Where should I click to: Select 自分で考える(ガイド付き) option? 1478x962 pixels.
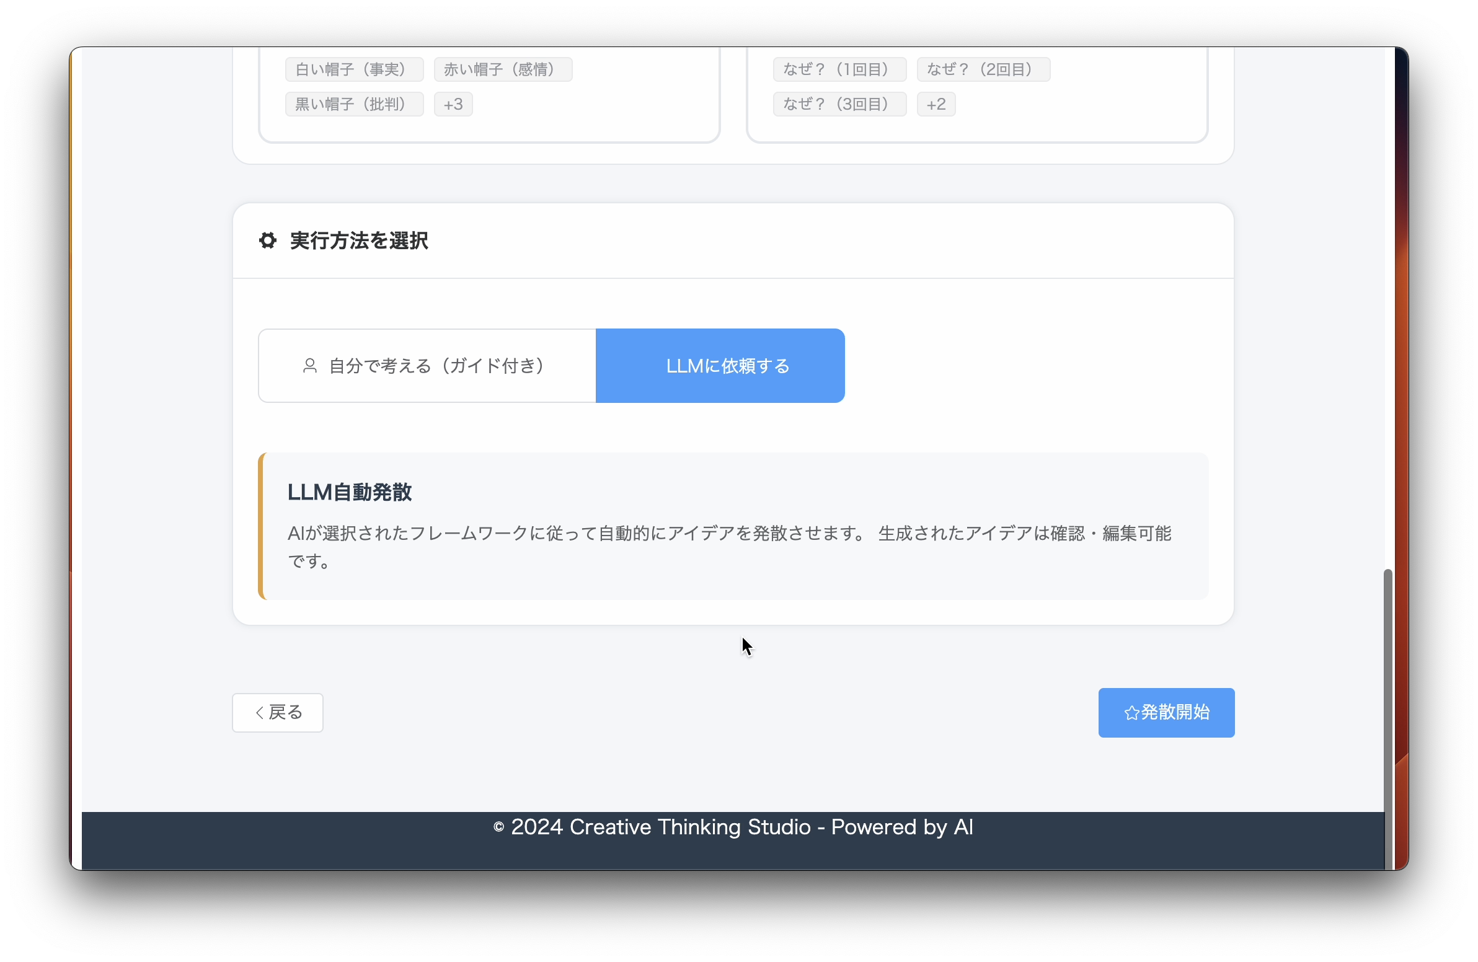click(x=427, y=366)
